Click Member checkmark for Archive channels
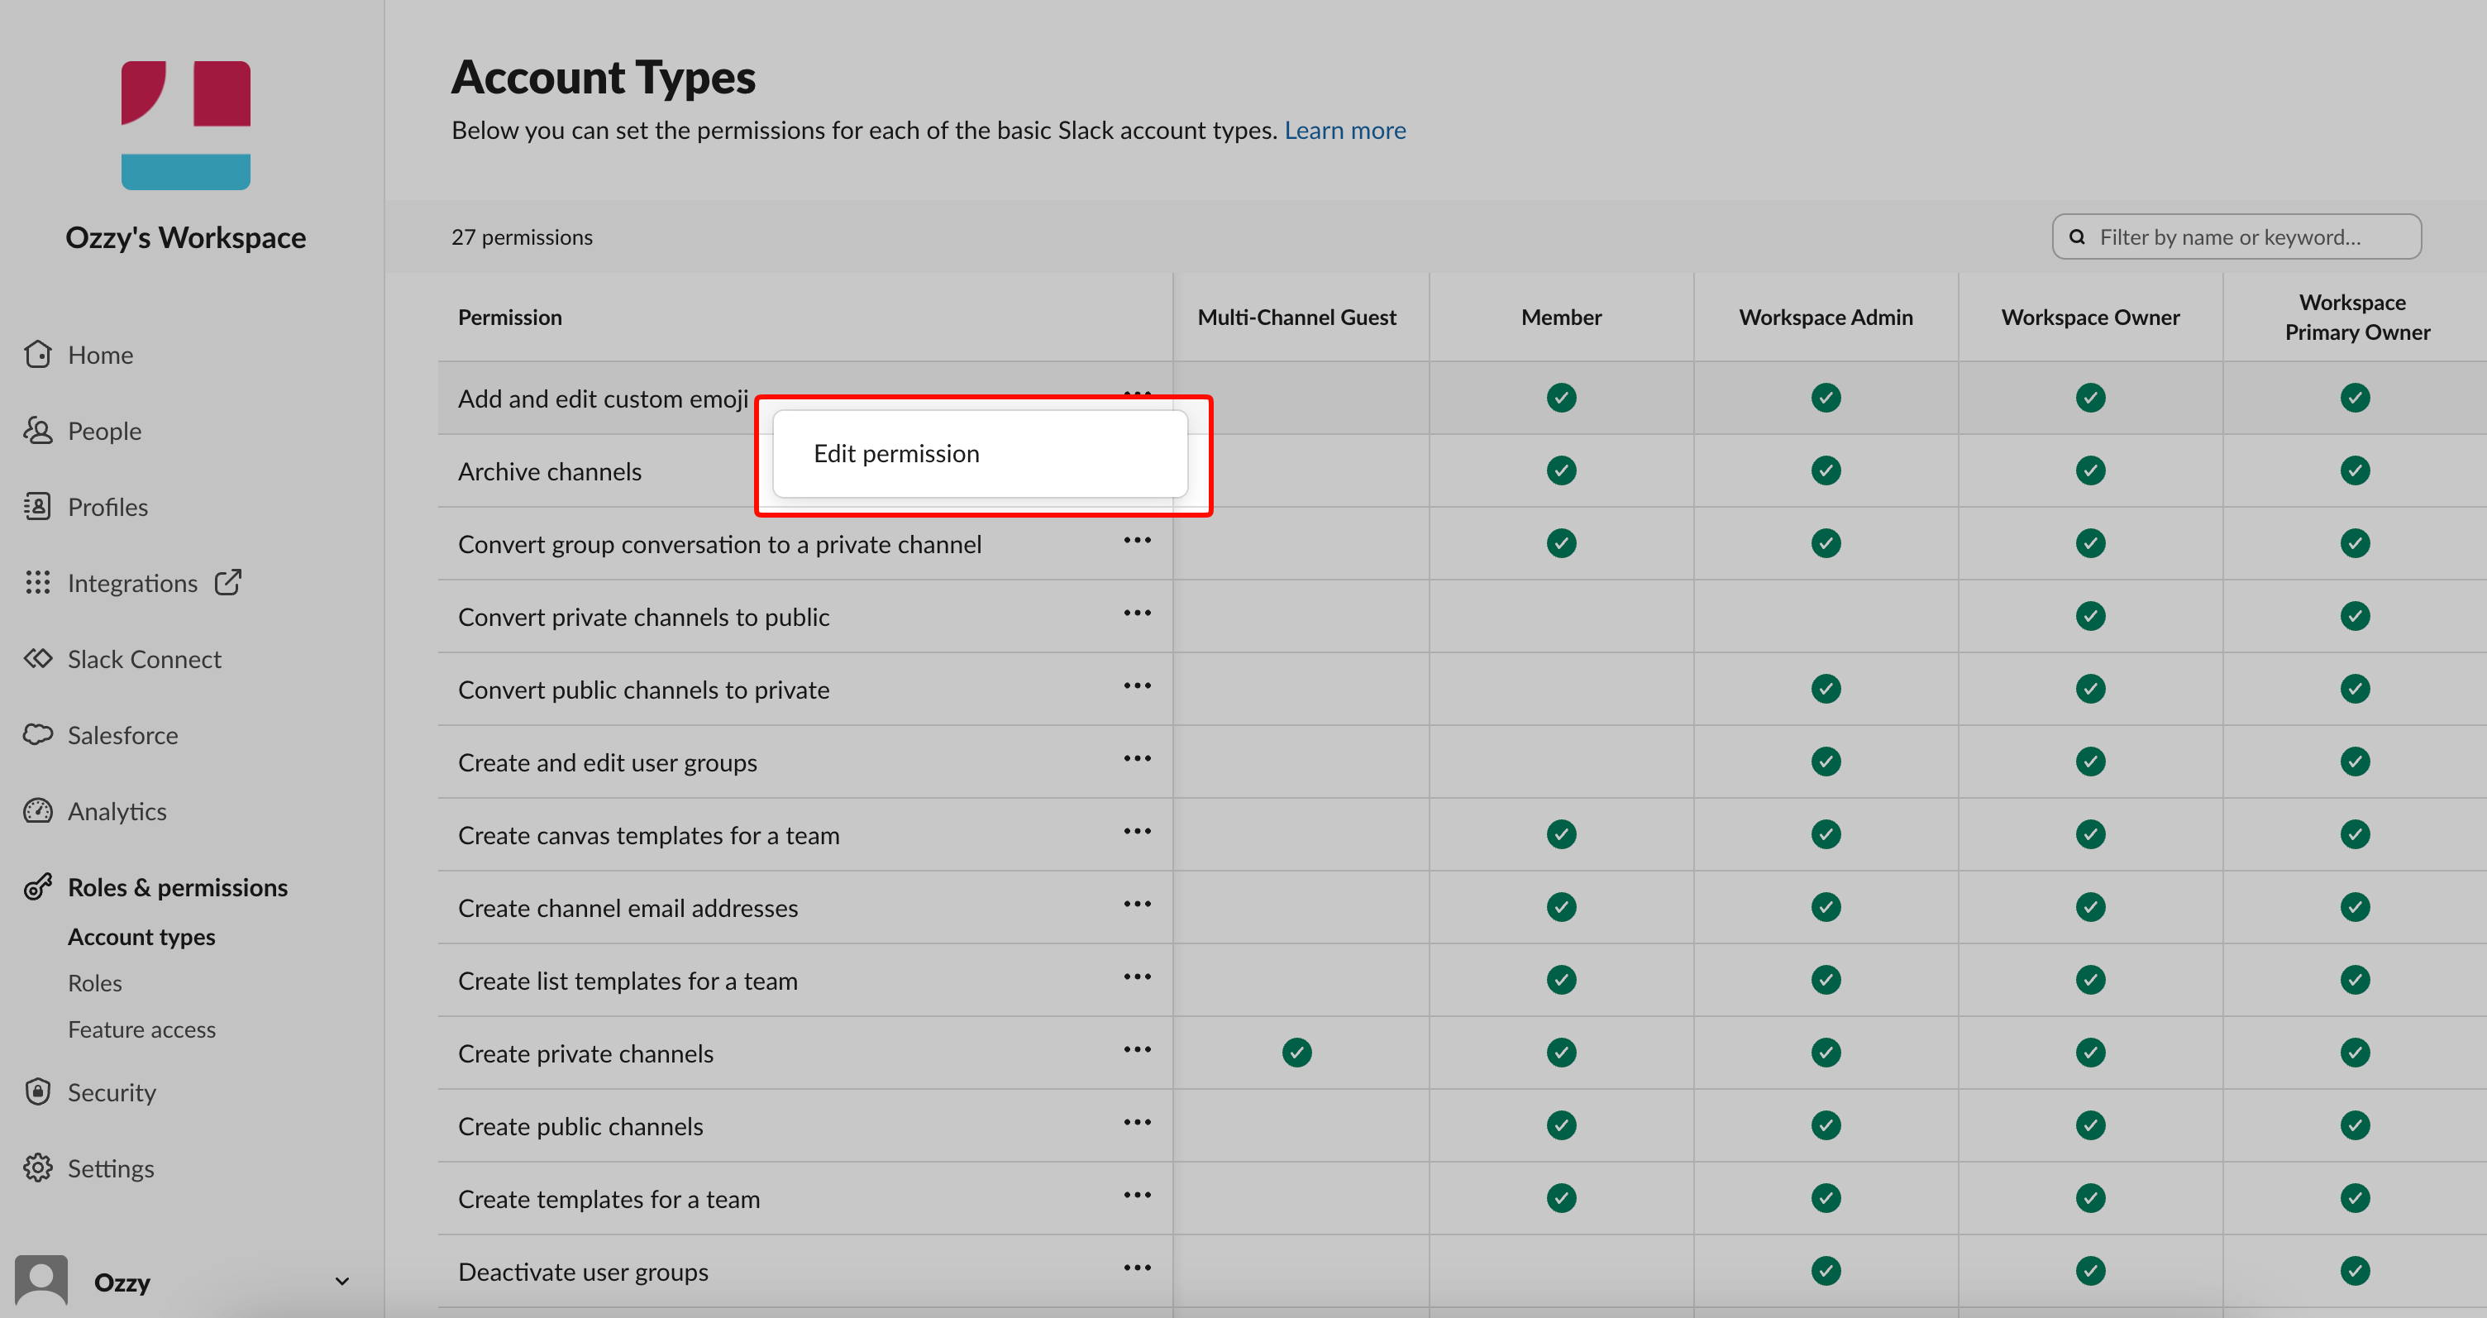Screen dimensions: 2487x1318 (x=1560, y=470)
